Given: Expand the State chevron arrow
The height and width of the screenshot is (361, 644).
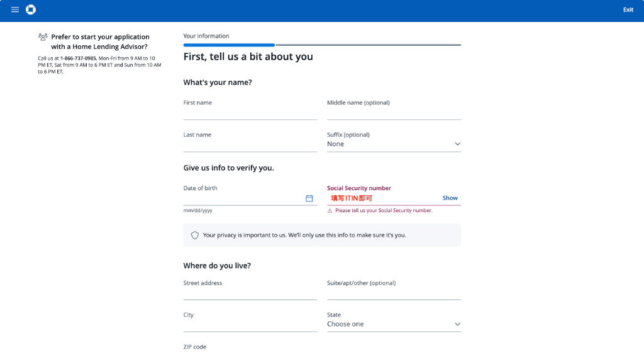Looking at the screenshot, I should (x=457, y=324).
